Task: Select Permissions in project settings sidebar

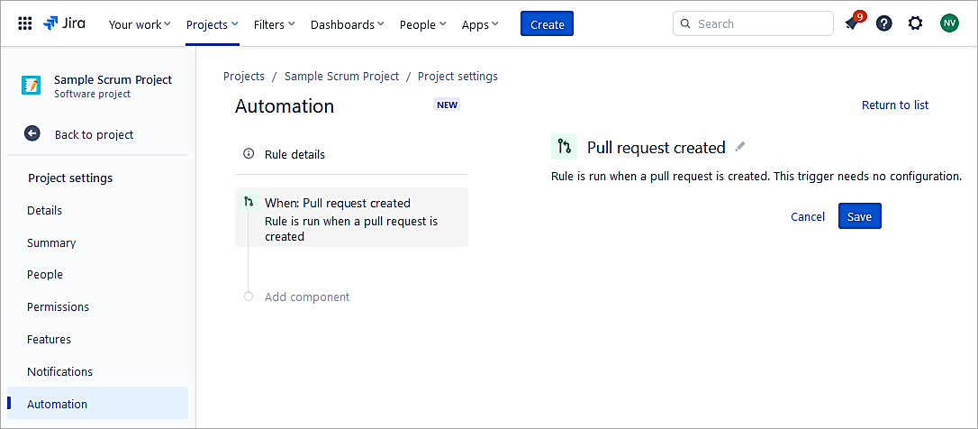Action: [58, 307]
